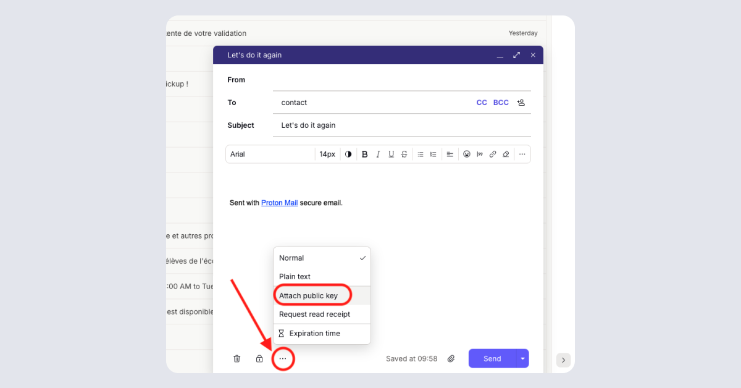
Task: Insert an emoji using the smiley icon
Action: (x=467, y=154)
